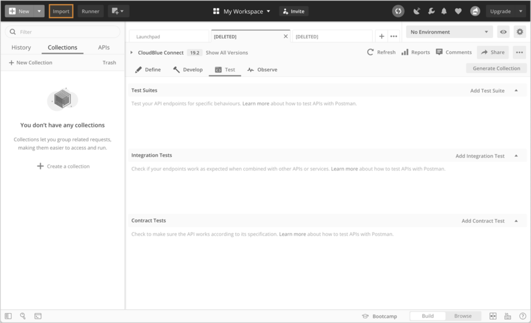Select the Test tab
The height and width of the screenshot is (323, 531).
tap(225, 69)
